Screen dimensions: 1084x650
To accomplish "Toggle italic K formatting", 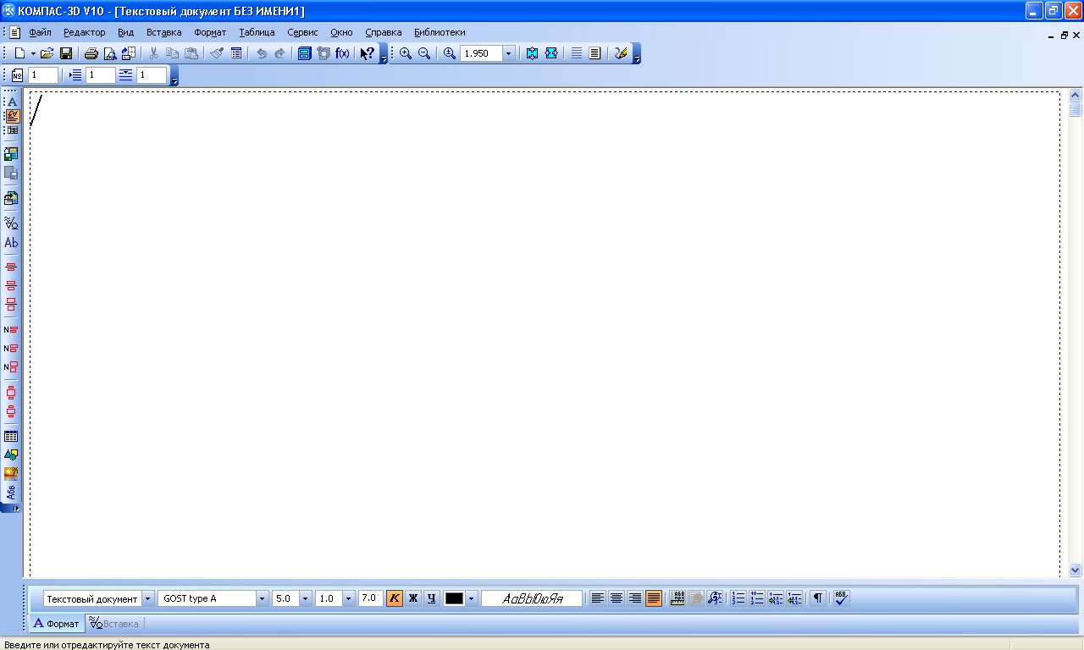I will point(394,598).
